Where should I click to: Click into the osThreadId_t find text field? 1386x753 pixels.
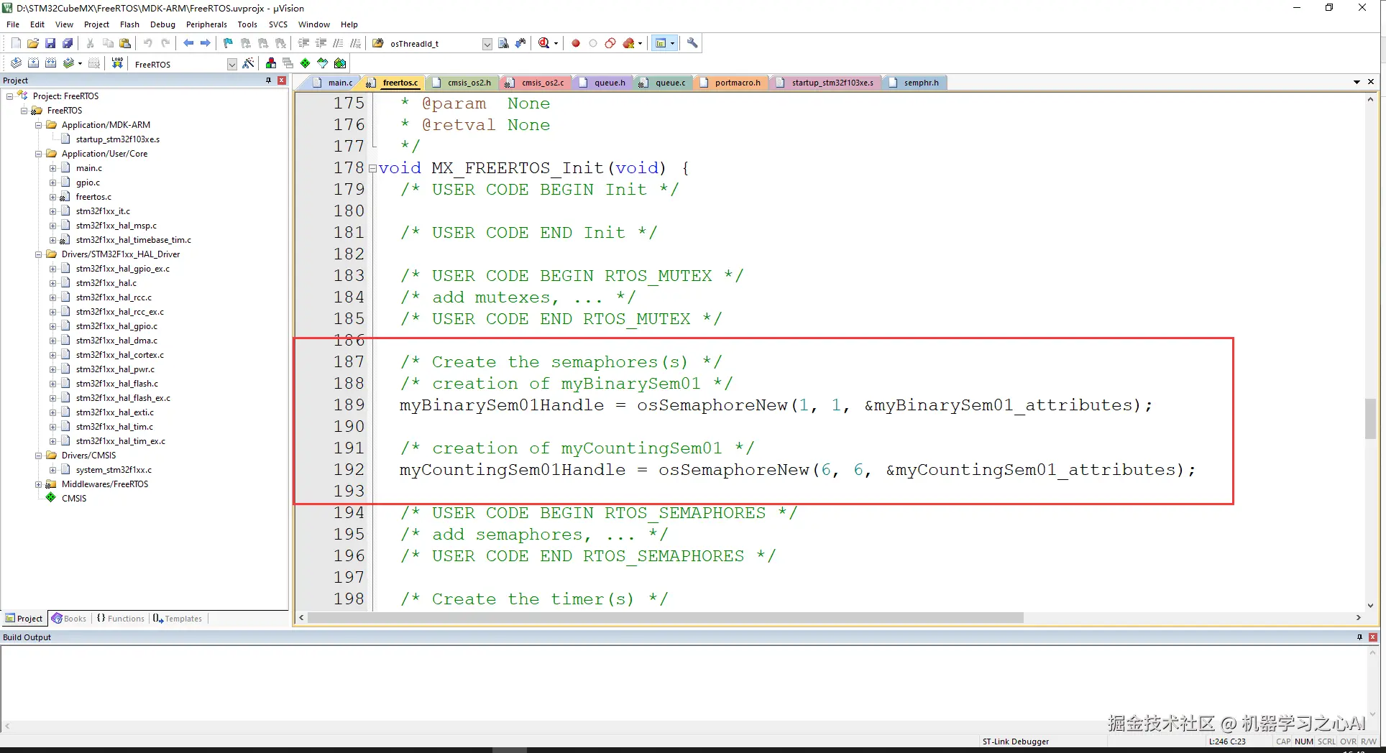(x=434, y=44)
